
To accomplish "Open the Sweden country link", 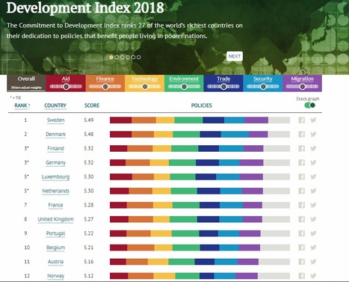I will (x=55, y=120).
